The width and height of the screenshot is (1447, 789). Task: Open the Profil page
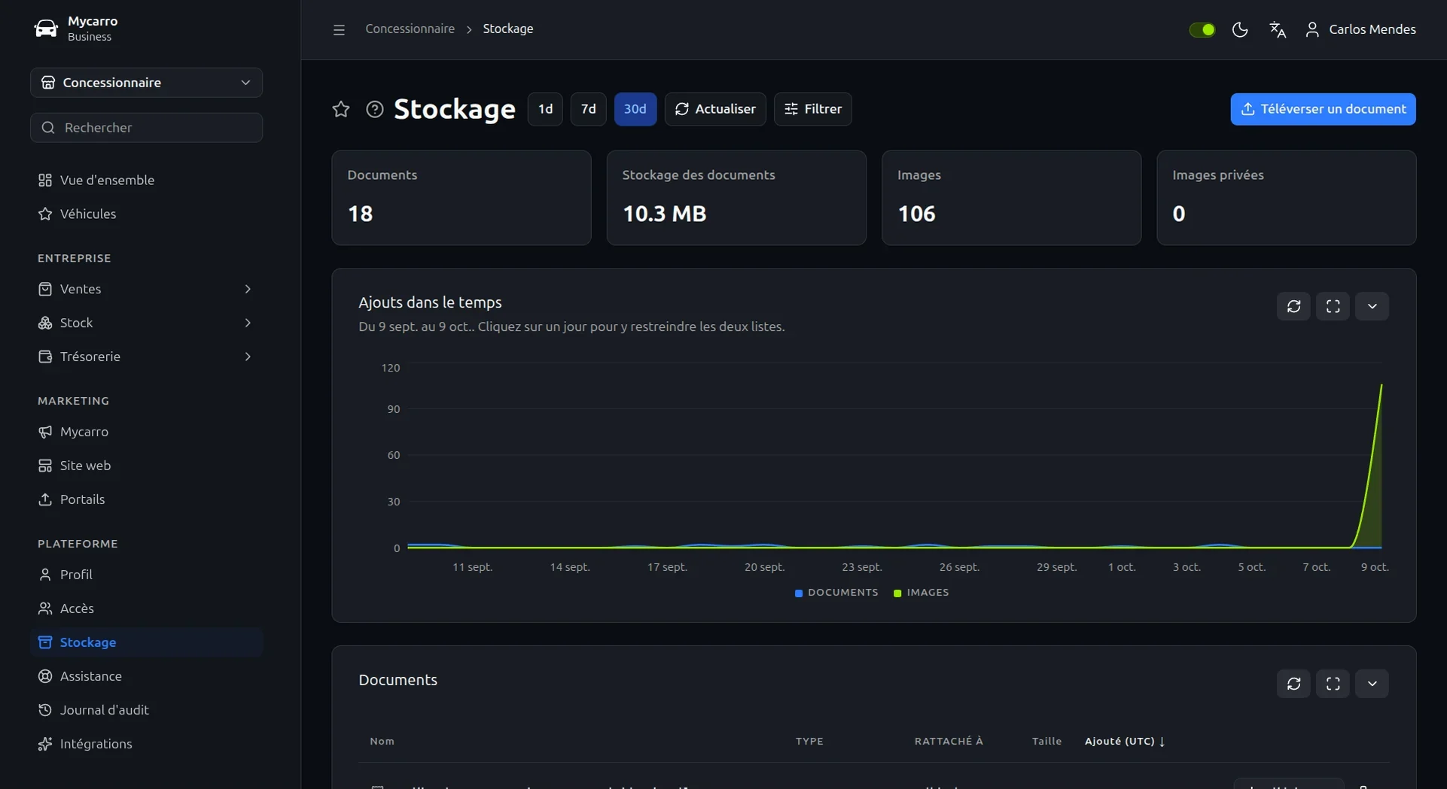(146, 575)
